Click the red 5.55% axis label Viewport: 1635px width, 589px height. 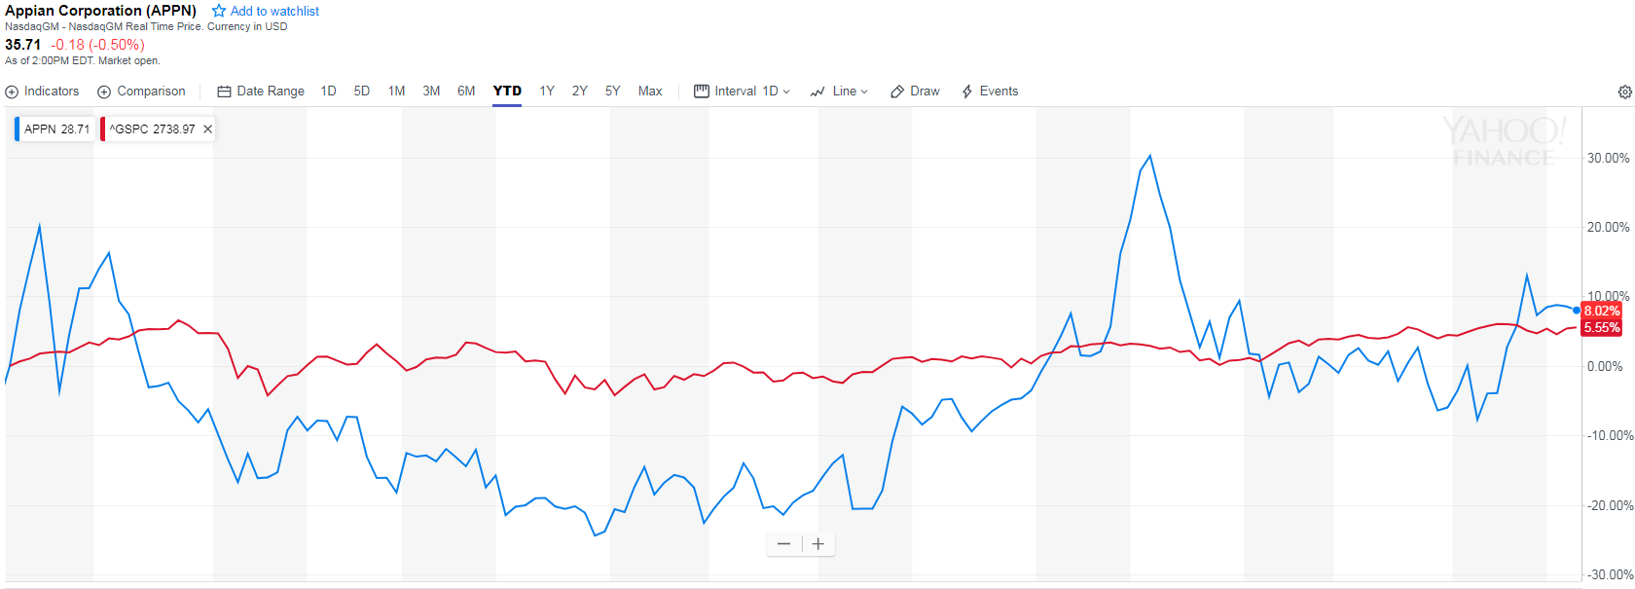coord(1601,328)
